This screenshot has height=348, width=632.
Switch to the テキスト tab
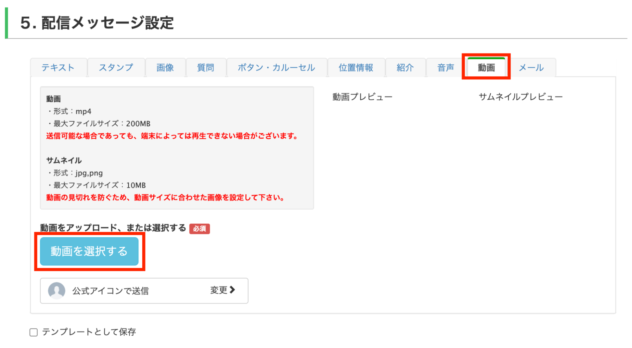pos(58,67)
